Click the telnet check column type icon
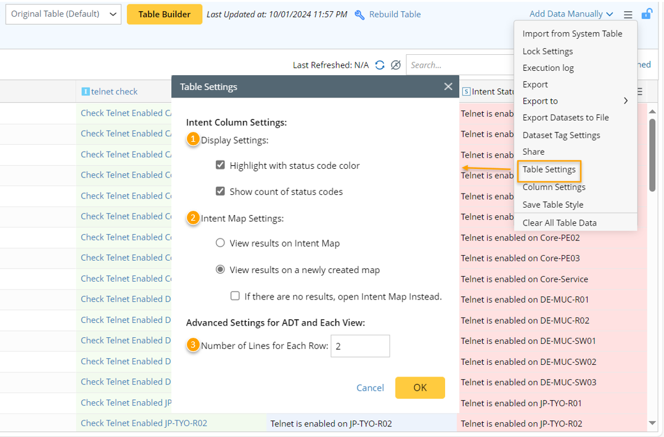 click(86, 92)
